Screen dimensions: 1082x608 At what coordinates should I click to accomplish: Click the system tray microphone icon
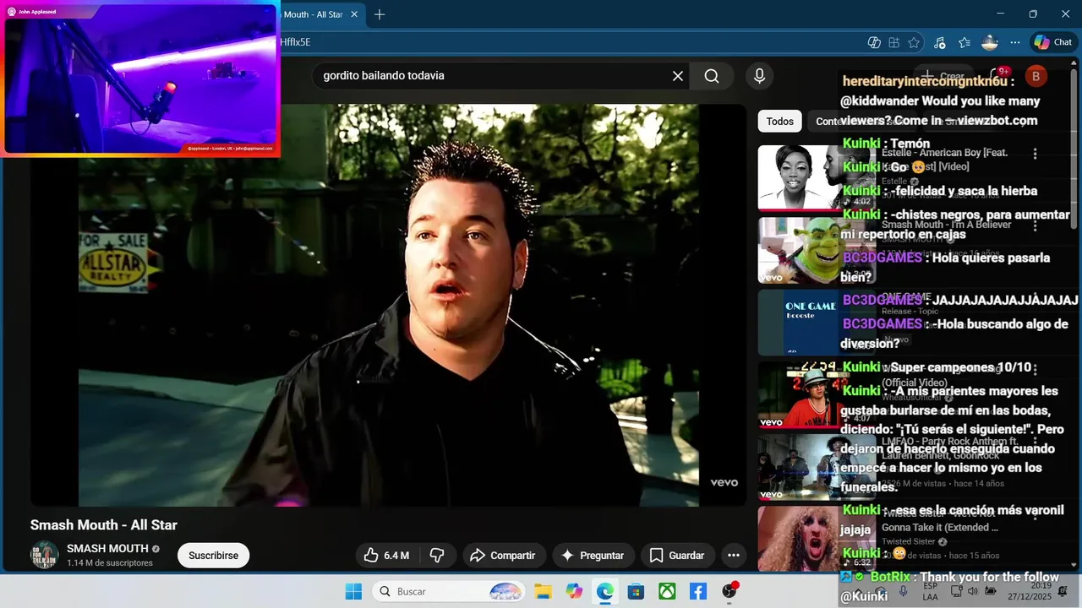coord(904,591)
